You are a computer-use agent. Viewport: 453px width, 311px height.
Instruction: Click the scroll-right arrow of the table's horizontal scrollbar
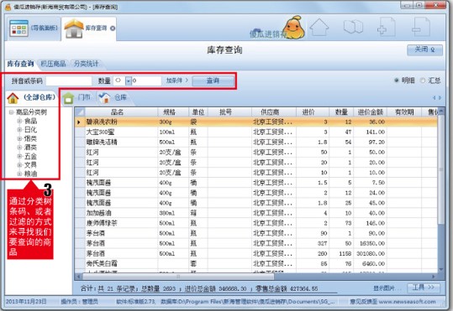click(x=434, y=277)
